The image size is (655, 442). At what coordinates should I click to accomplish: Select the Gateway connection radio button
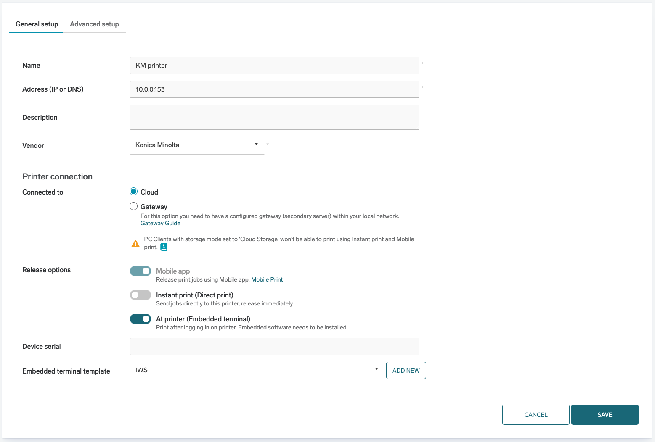pyautogui.click(x=134, y=206)
